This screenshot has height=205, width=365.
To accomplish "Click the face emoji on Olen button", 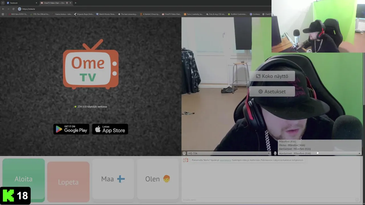I will tap(167, 179).
